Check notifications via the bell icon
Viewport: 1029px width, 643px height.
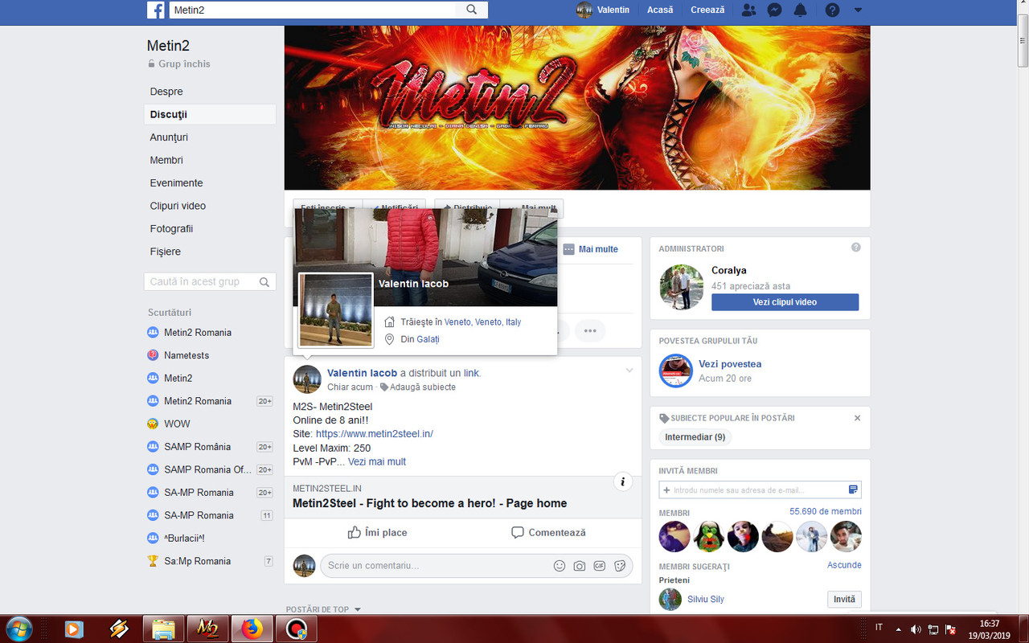pyautogui.click(x=800, y=10)
